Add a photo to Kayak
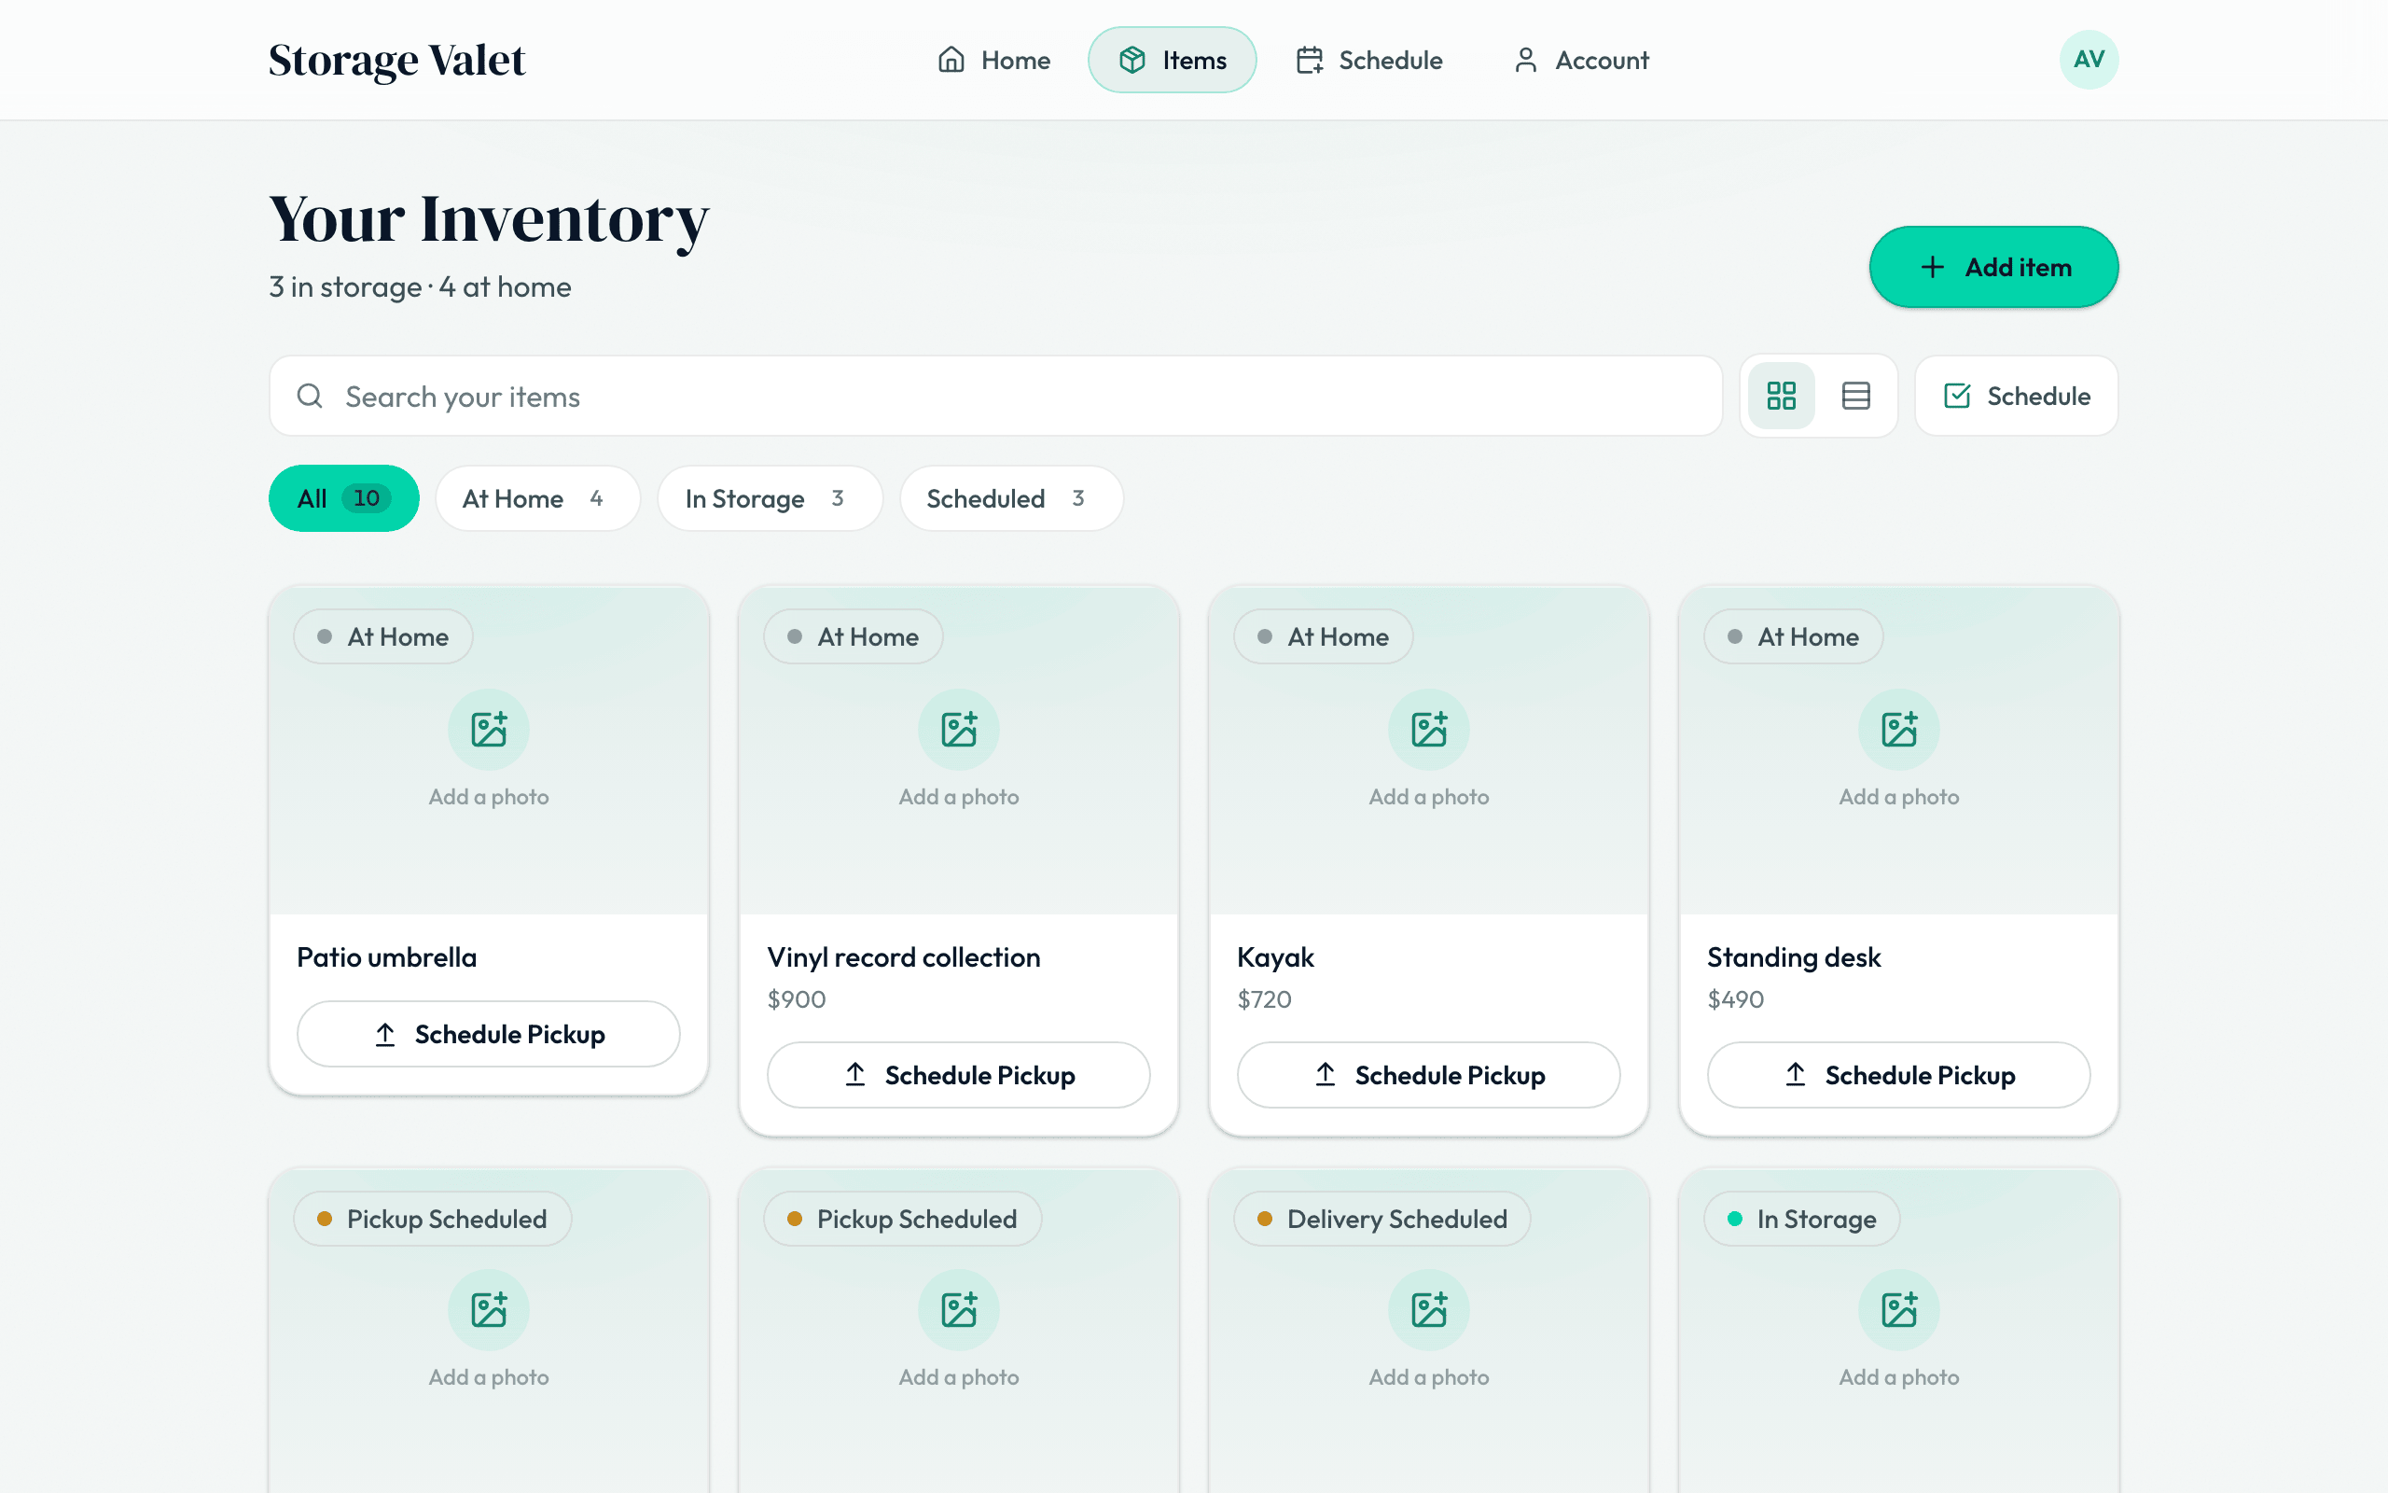Screen dimensions: 2388x1493 (x=1429, y=747)
